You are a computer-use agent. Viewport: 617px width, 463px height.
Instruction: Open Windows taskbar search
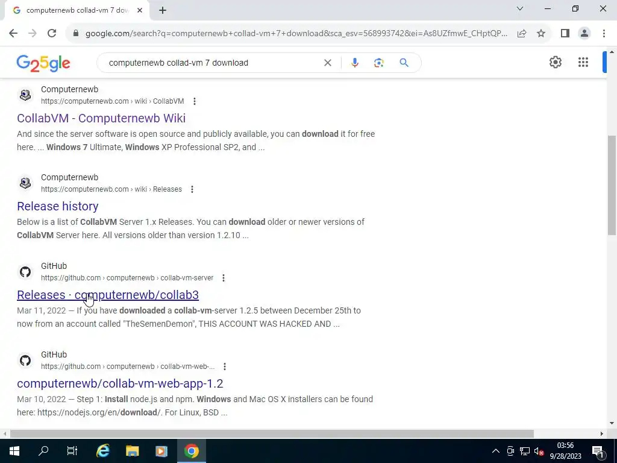coord(43,451)
